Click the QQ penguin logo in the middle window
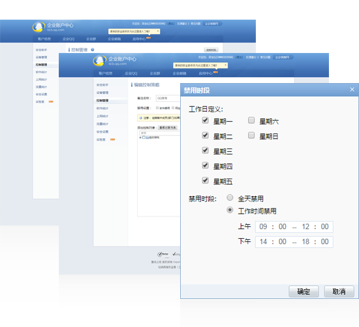This screenshot has height=327, width=359. point(100,61)
